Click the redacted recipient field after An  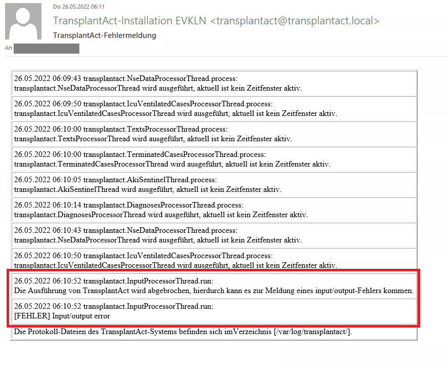pyautogui.click(x=46, y=49)
